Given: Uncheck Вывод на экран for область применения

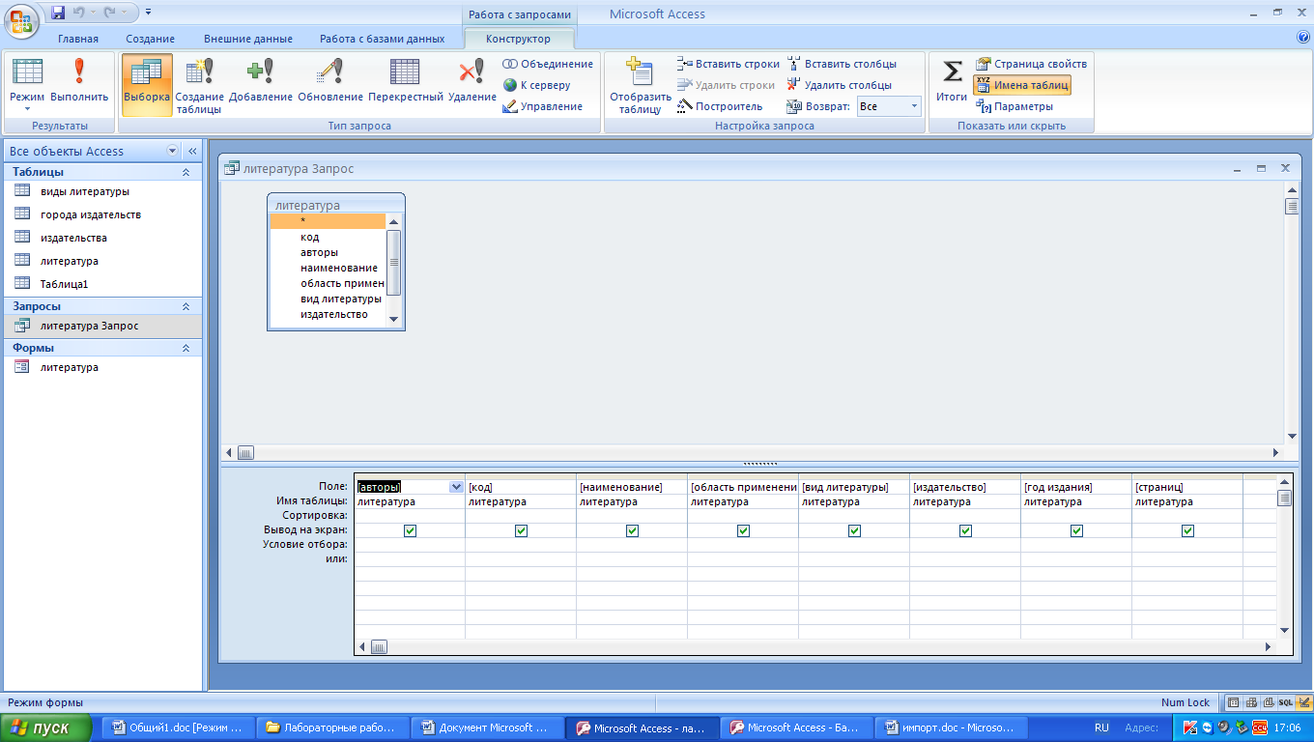Looking at the screenshot, I should click(743, 530).
